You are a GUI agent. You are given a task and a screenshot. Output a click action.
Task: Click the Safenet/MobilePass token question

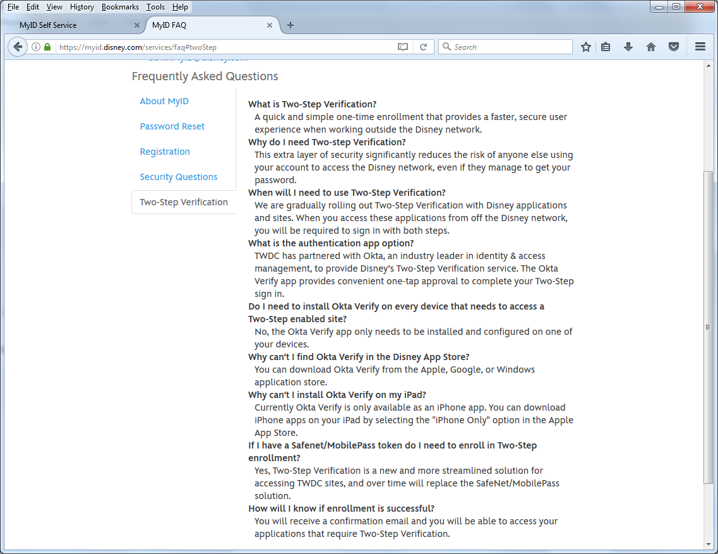pos(392,452)
